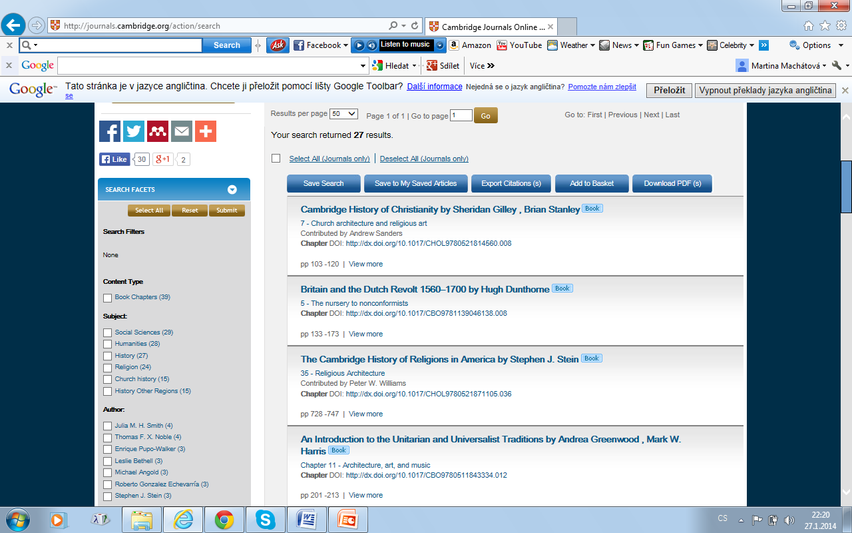This screenshot has width=852, height=533.
Task: Check the Social Sciences (29) subject
Action: click(x=107, y=332)
